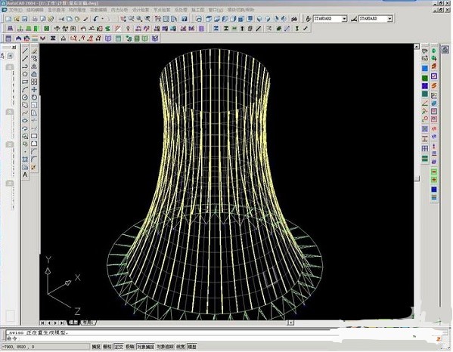453x352 pixels.
Task: Select the Rotate modify tool
Action: tap(34, 97)
